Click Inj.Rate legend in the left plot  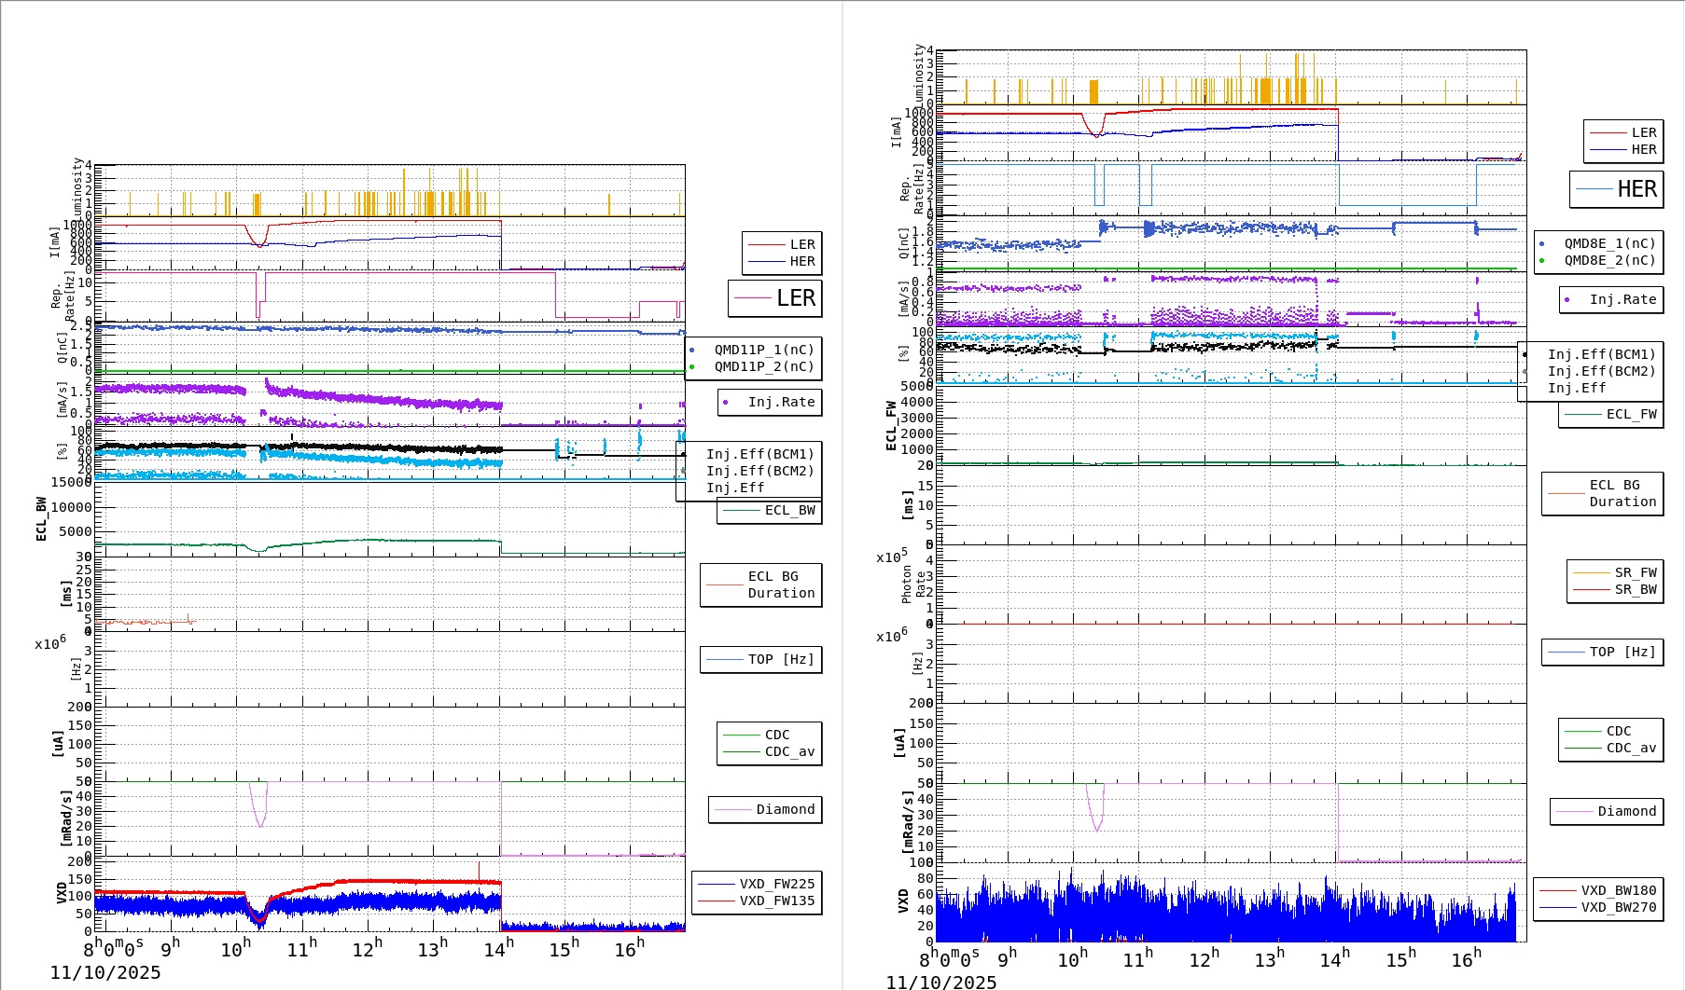tap(781, 403)
